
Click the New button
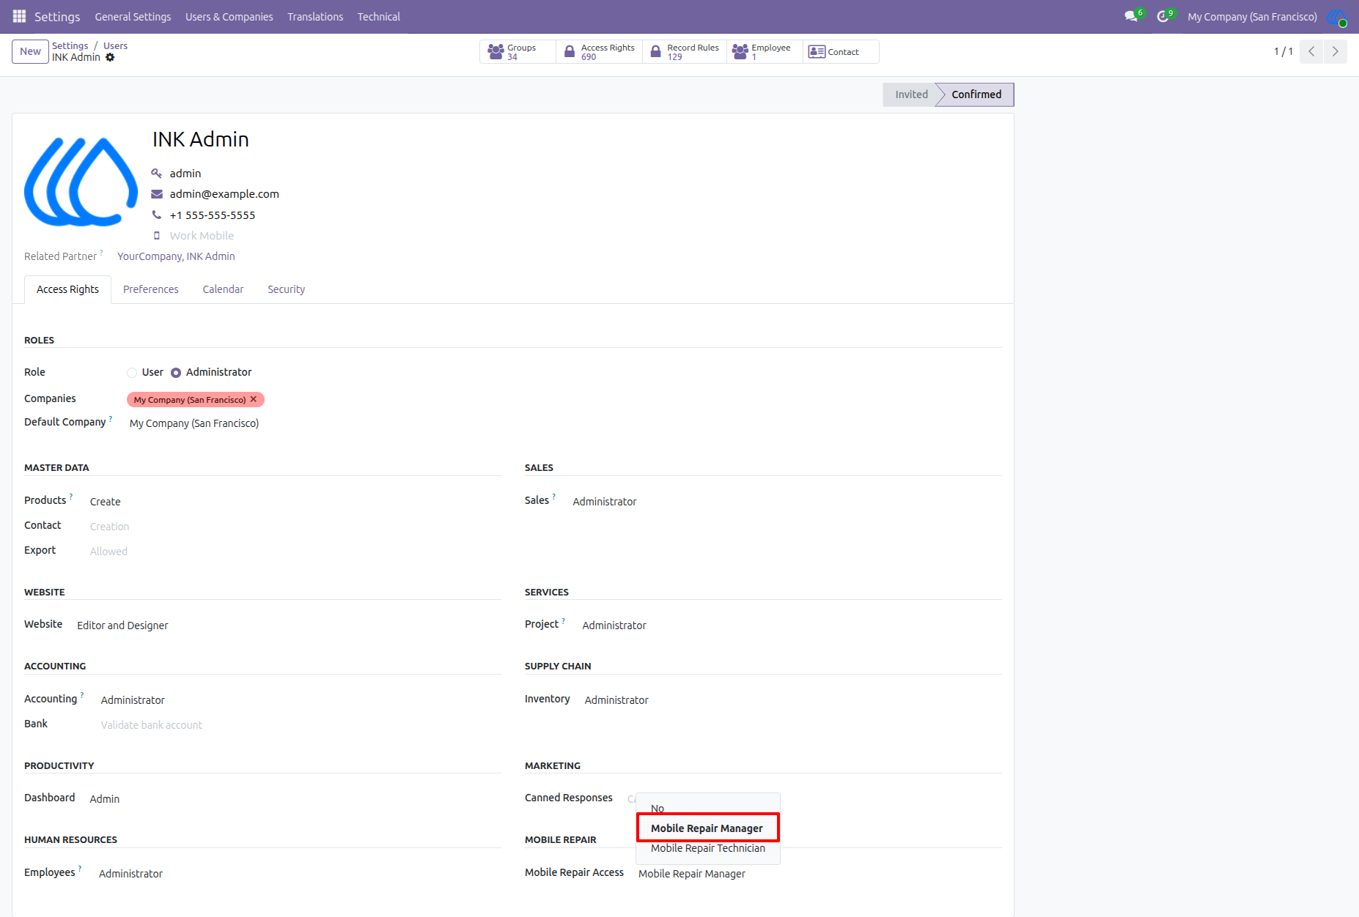(31, 51)
